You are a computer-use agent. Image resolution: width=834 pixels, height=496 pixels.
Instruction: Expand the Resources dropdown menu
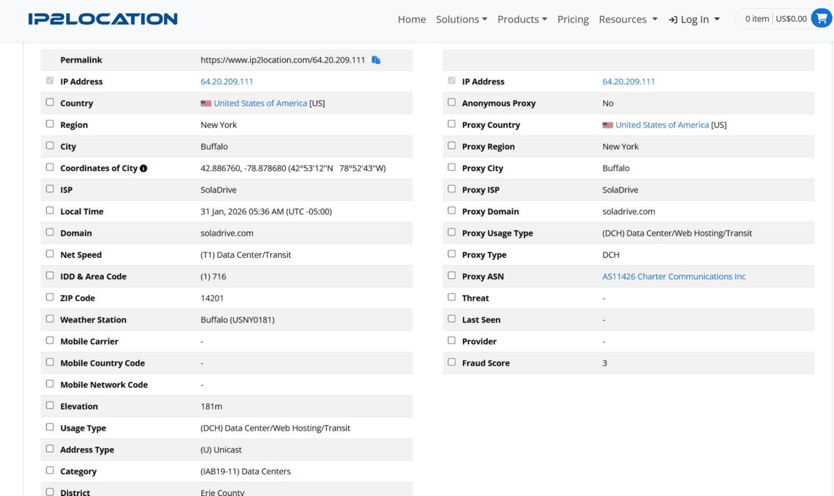[x=628, y=19]
